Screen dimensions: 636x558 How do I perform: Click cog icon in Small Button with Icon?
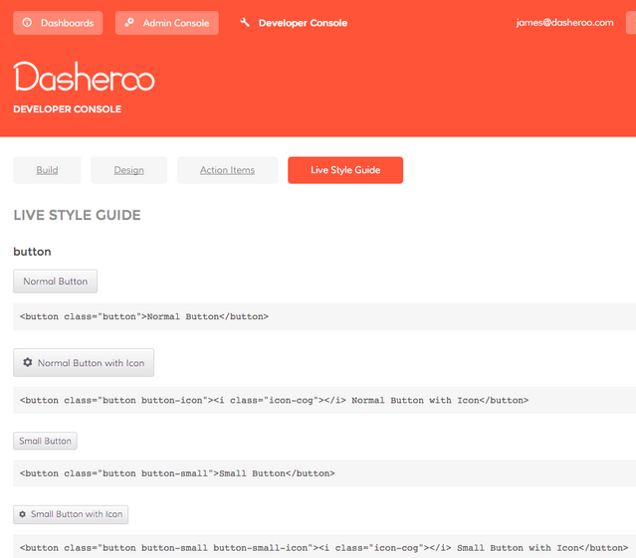click(x=23, y=514)
